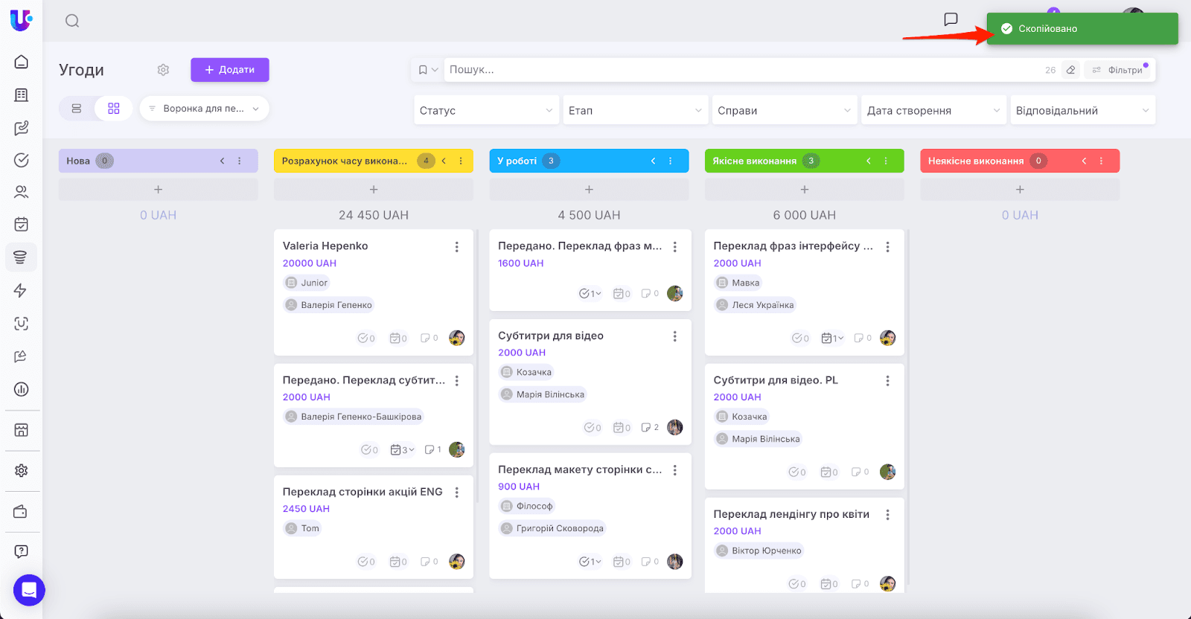Open deals settings gear next to Угоди
Viewport: 1191px width, 619px height.
coord(163,70)
